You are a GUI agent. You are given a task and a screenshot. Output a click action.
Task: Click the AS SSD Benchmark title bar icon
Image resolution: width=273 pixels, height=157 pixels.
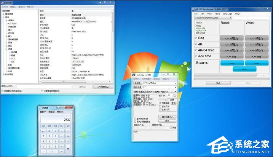pyautogui.click(x=193, y=9)
